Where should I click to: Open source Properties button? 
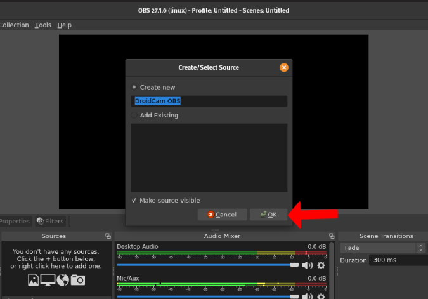point(15,221)
